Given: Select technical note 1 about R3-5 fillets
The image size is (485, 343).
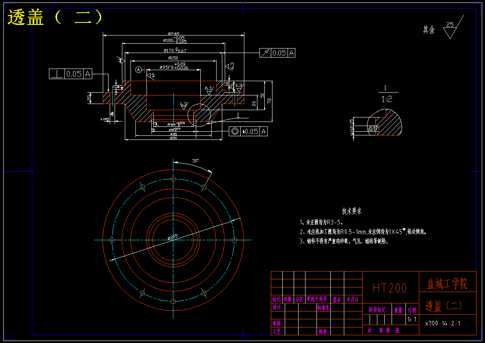Looking at the screenshot, I should (x=321, y=222).
